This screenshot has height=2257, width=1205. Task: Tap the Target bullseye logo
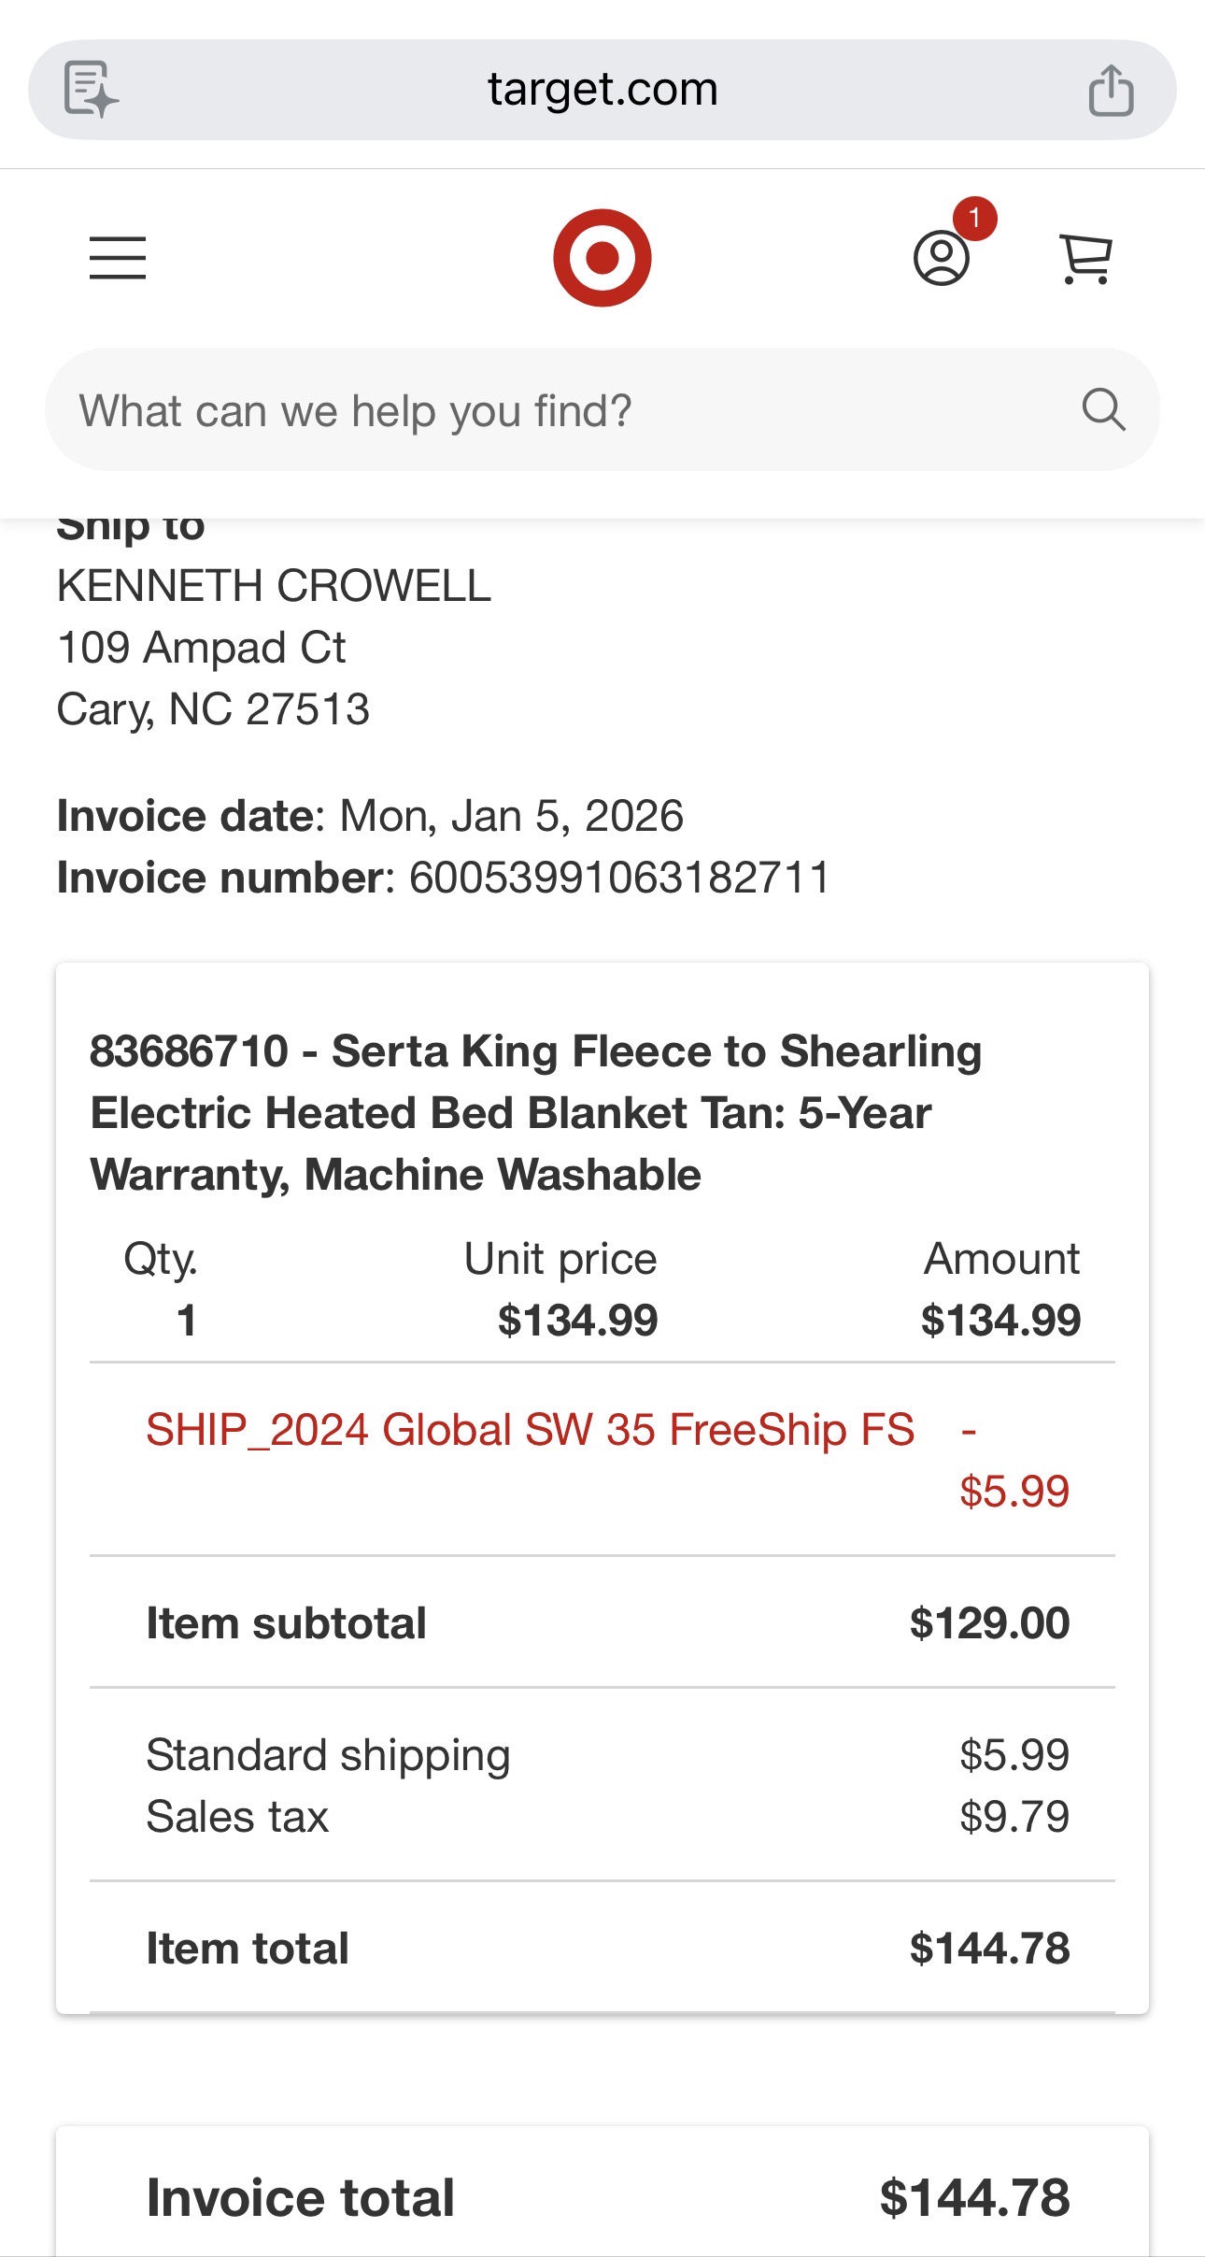(x=602, y=258)
